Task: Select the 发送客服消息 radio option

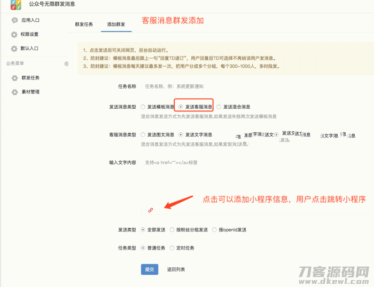Action: pos(181,107)
